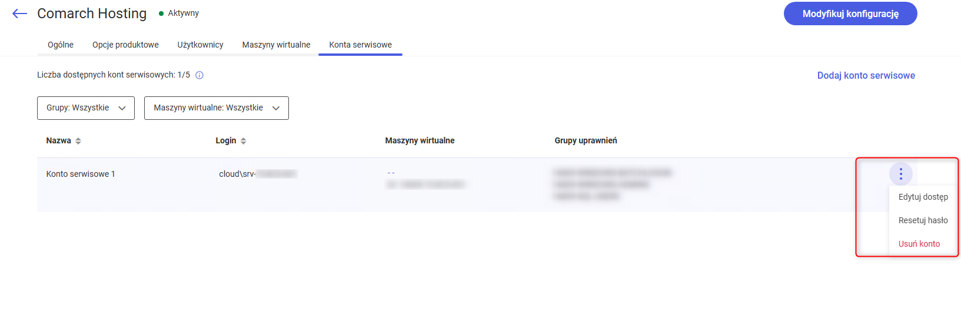This screenshot has width=961, height=309.
Task: Click the Maszyny wirtualne column header
Action: click(420, 140)
